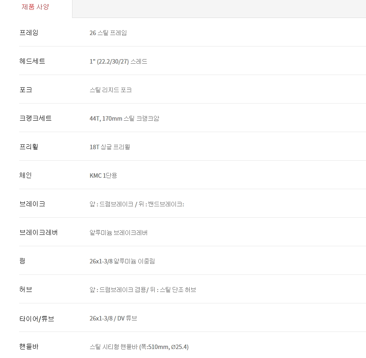Click the 44T, 170mm 스틸 크랭크암 value
This screenshot has width=366, height=358.
[x=124, y=119]
